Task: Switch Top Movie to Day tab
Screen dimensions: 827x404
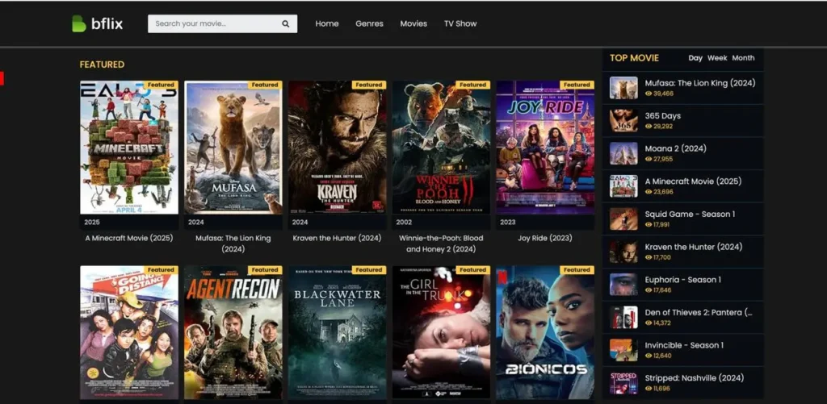Action: point(695,58)
